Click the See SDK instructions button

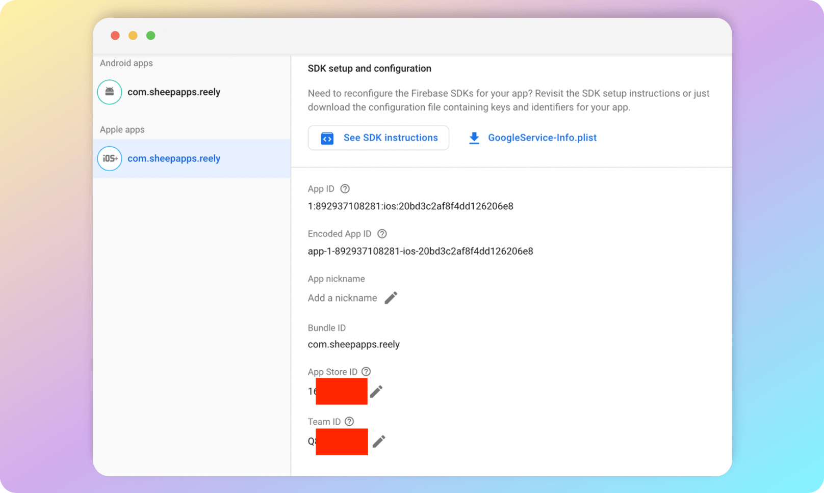click(378, 138)
